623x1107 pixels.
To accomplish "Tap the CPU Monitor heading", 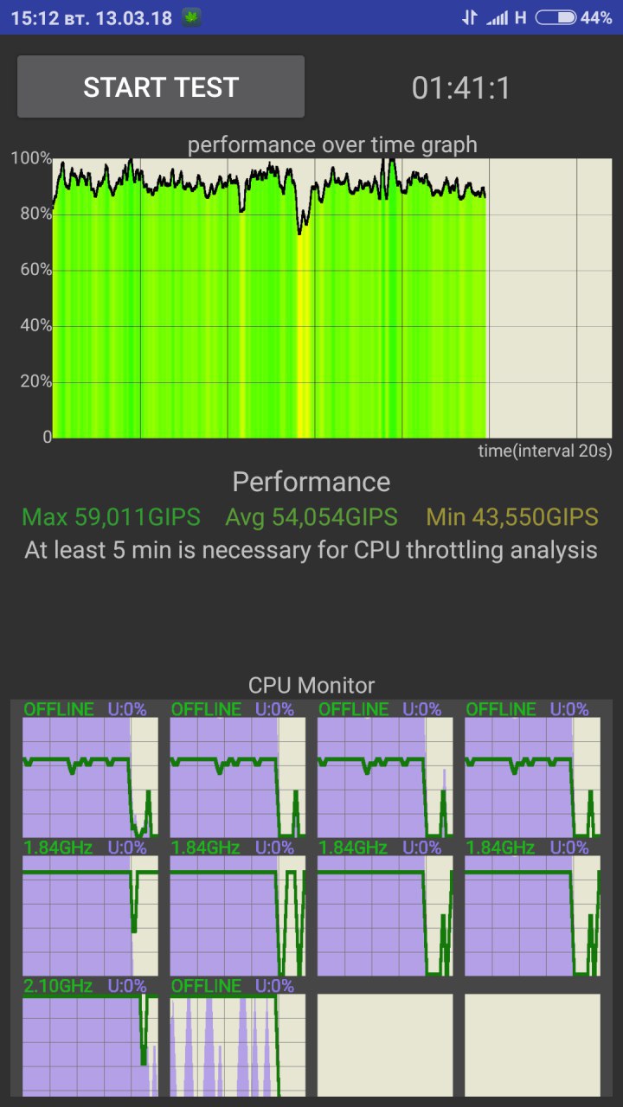I will point(311,686).
